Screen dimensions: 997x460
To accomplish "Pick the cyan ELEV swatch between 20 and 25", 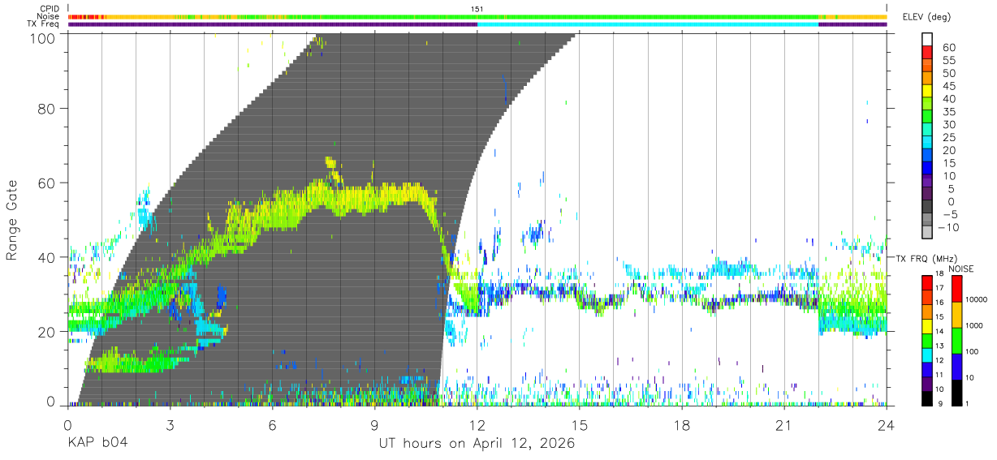I will (x=927, y=143).
